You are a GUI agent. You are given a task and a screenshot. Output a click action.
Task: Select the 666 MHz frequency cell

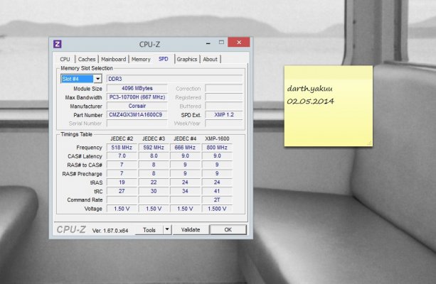185,148
